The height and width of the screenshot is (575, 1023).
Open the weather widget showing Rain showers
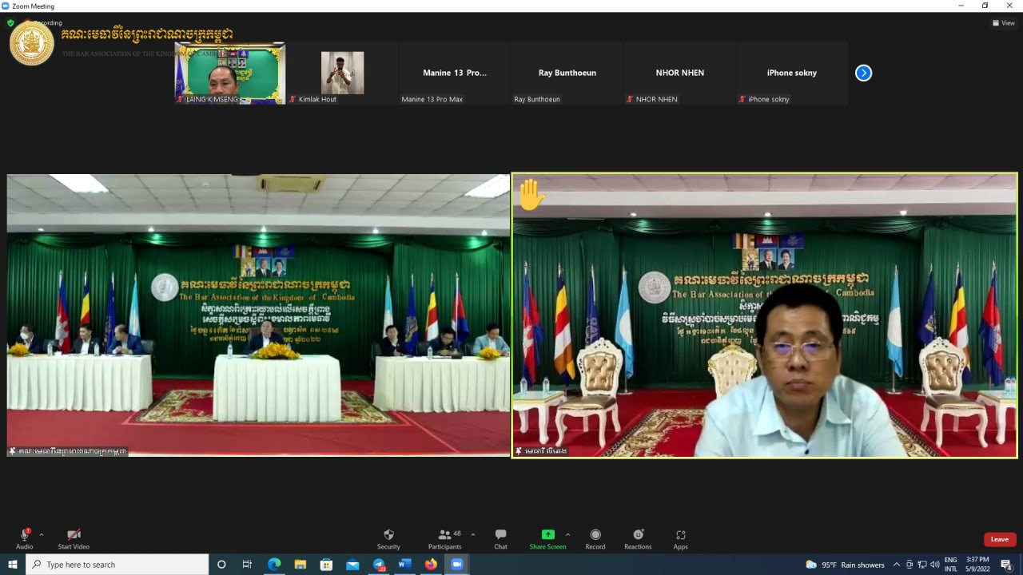tap(845, 565)
